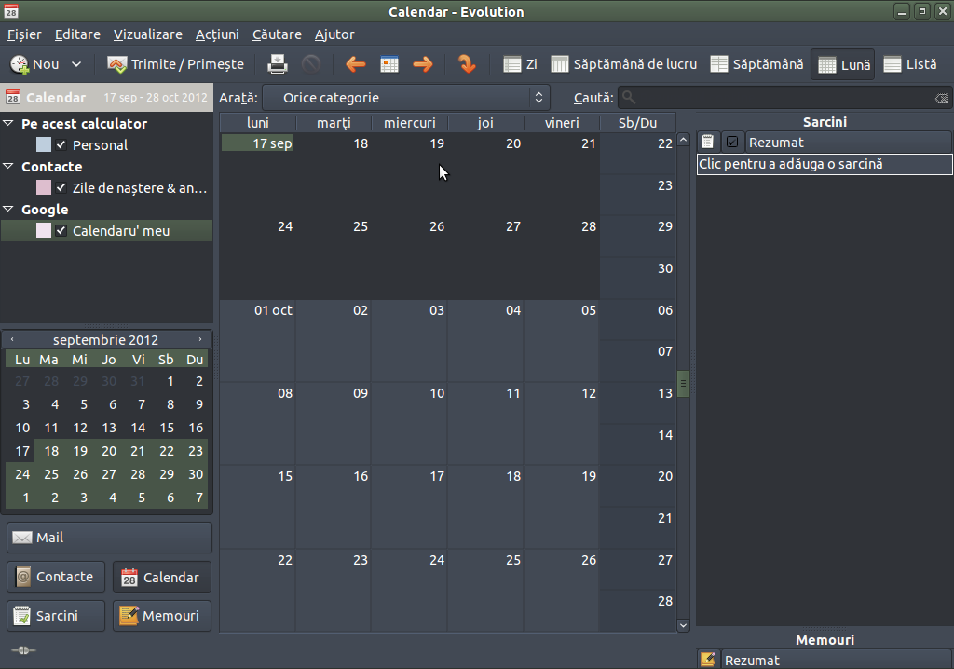Viewport: 954px width, 669px height.
Task: Click the jump-to-date curved arrow icon
Action: [x=467, y=64]
